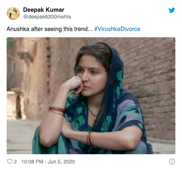Click the Indian flag in the avatar
Image resolution: width=182 pixels, height=169 pixels.
point(15,10)
